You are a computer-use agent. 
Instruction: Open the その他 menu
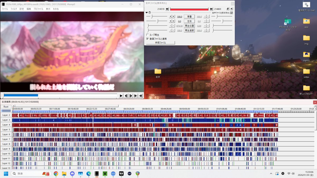56,9
